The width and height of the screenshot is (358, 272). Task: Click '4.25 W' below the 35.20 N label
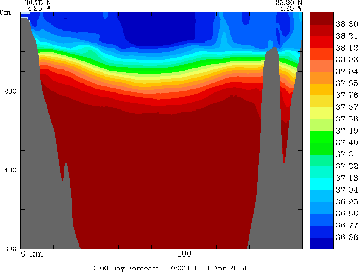click(291, 8)
